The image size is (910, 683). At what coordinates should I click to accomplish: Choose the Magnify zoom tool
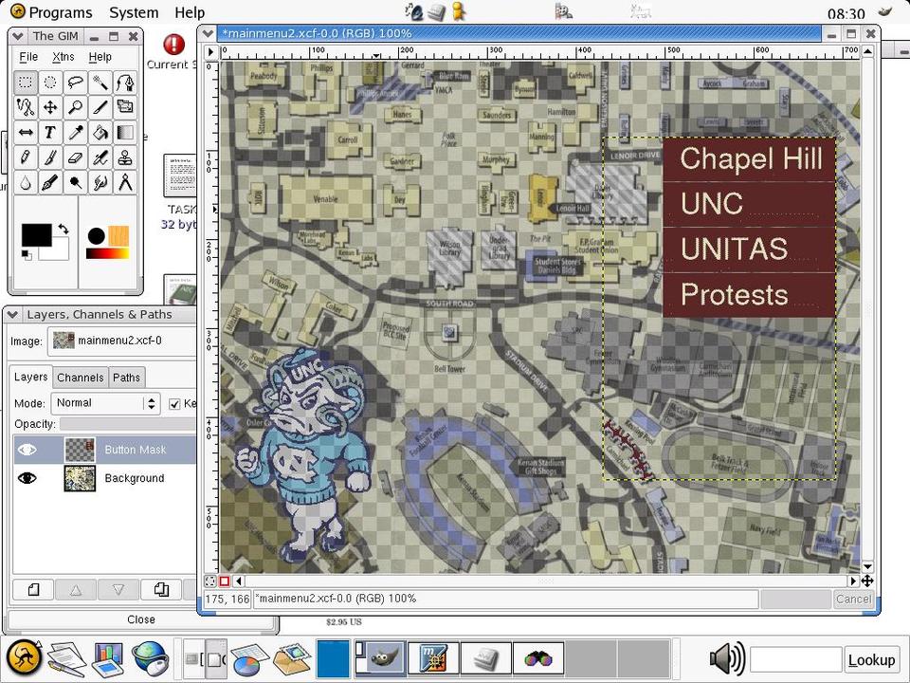[x=75, y=107]
